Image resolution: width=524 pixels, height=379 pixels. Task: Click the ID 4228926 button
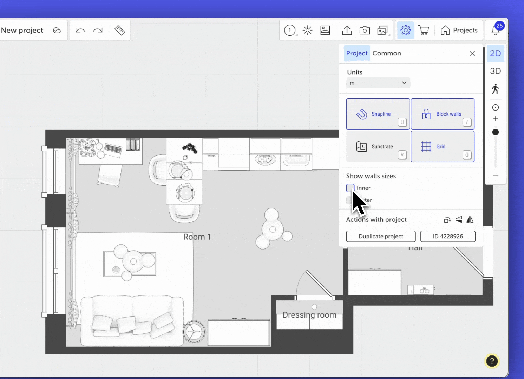coord(448,237)
